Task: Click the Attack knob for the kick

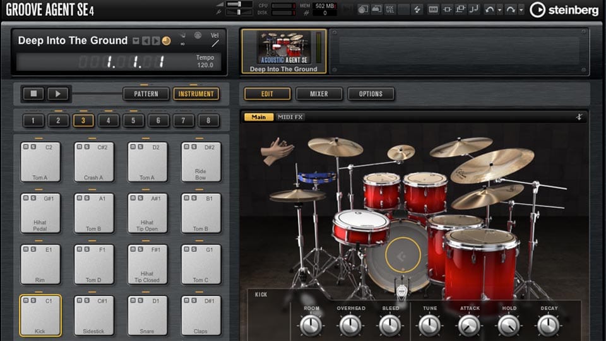Action: (469, 325)
